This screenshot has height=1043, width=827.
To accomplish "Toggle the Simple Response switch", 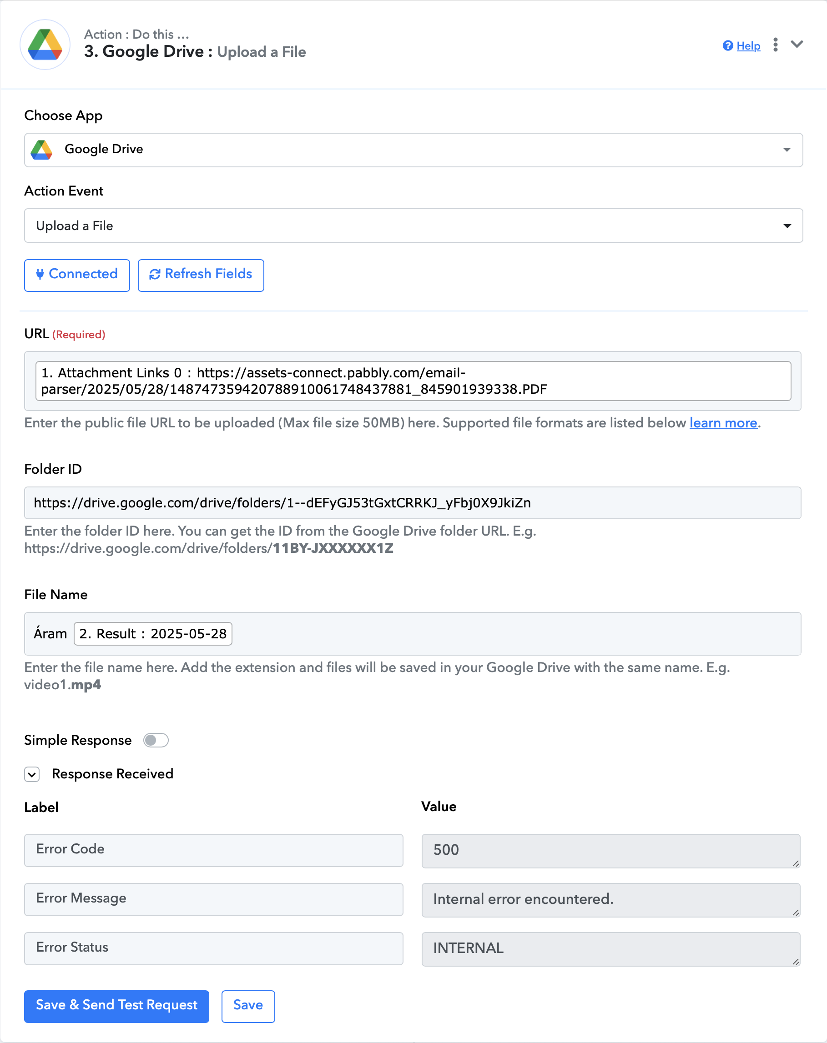I will click(x=156, y=740).
